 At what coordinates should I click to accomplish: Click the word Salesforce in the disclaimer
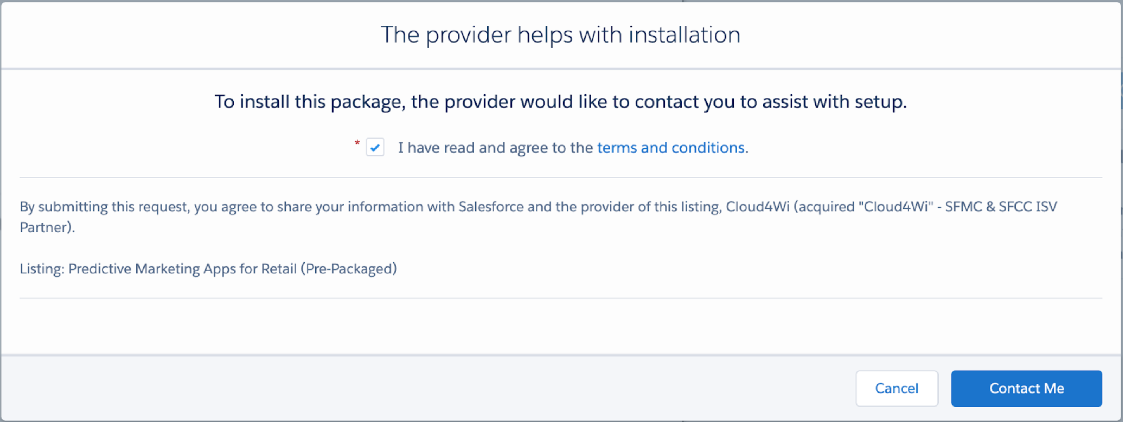[x=491, y=206]
